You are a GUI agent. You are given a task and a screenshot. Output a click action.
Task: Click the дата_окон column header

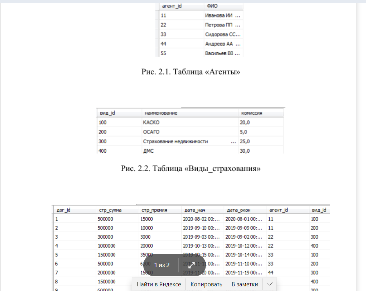pos(237,210)
